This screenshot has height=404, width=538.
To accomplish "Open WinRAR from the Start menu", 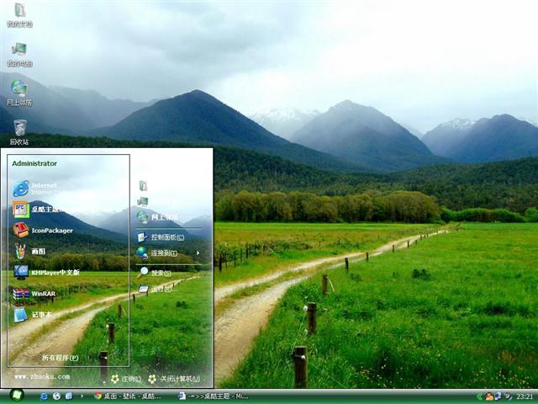I will tap(34, 294).
